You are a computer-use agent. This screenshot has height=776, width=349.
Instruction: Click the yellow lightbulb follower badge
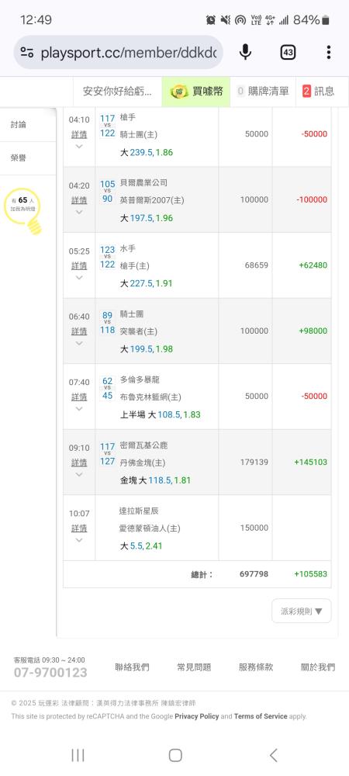pos(22,211)
